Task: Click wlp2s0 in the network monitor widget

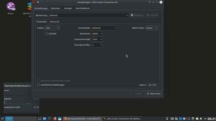Action: (x=8, y=98)
